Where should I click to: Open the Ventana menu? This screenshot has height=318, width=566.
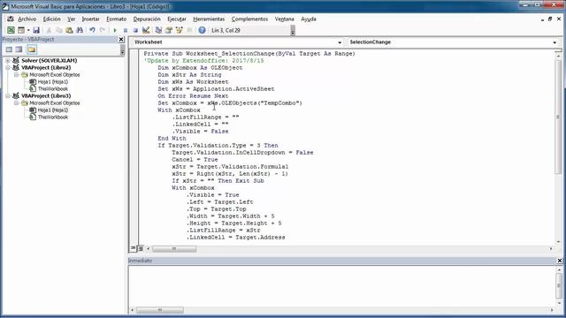284,19
